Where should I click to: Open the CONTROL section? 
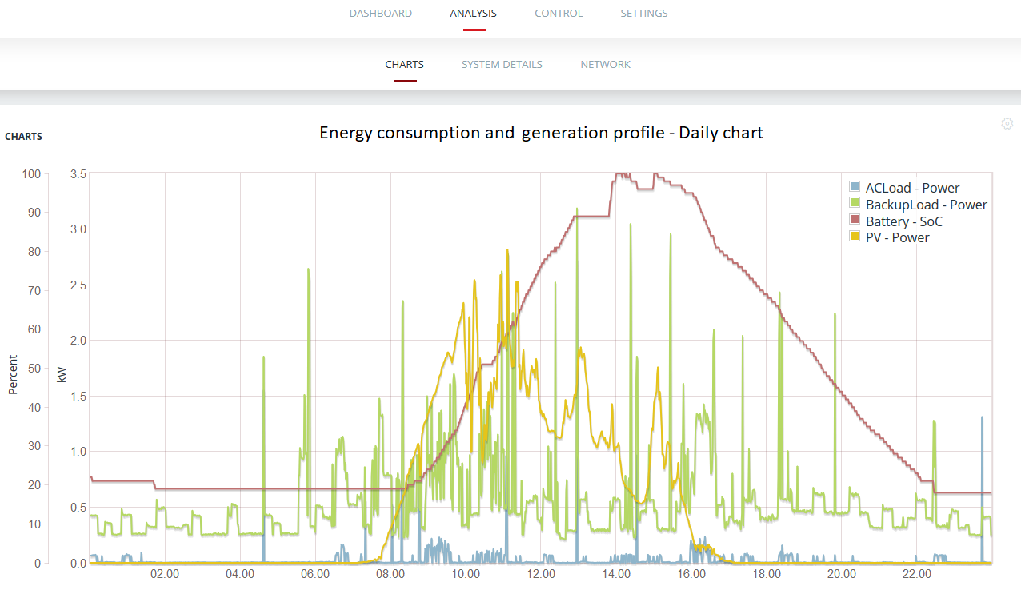coord(559,13)
